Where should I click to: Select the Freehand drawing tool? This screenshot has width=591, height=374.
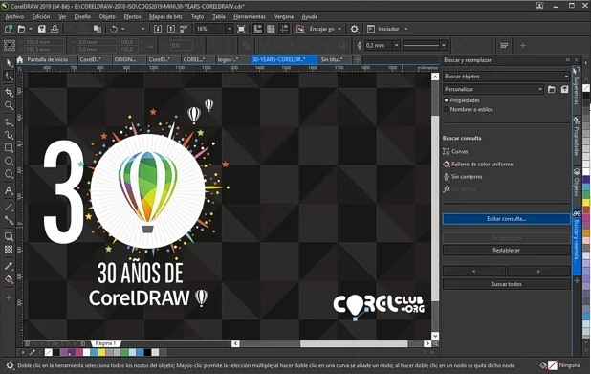[9, 121]
